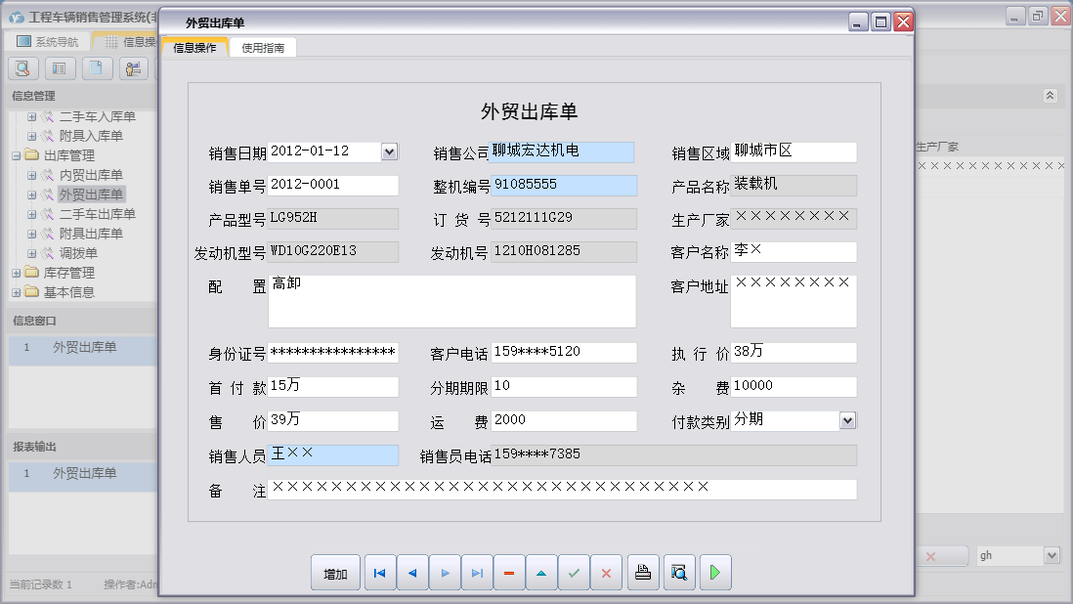The width and height of the screenshot is (1073, 604).
Task: Go to the previous record
Action: [x=412, y=574]
